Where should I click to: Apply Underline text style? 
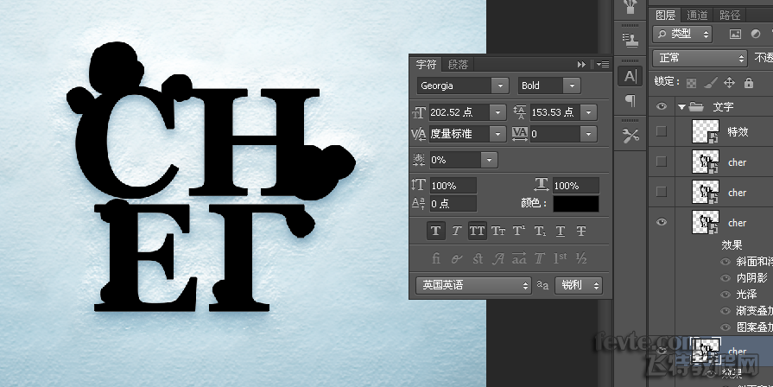(561, 231)
